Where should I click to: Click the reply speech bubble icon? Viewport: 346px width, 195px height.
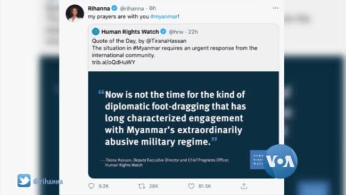pyautogui.click(x=92, y=186)
